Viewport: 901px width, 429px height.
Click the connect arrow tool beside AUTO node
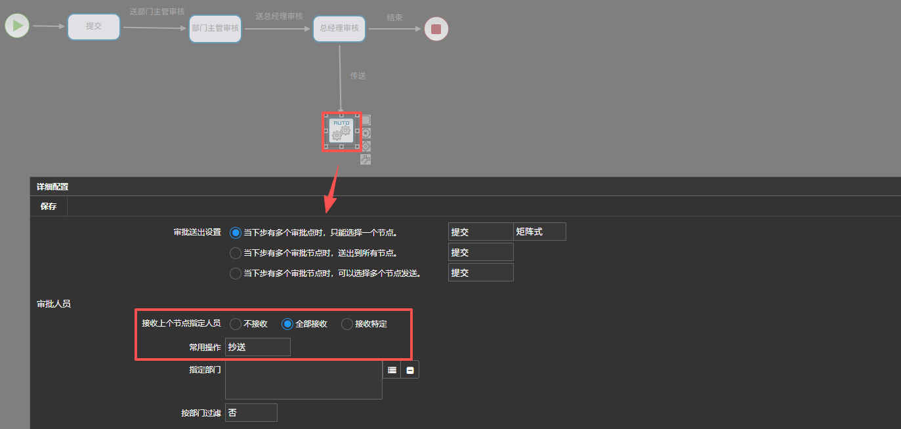366,159
